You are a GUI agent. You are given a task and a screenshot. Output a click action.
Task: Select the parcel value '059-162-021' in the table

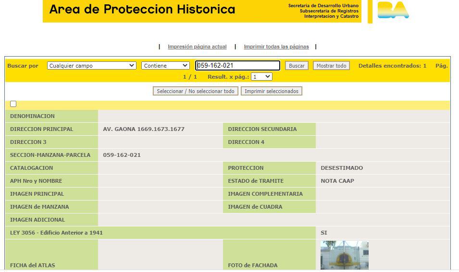(122, 155)
